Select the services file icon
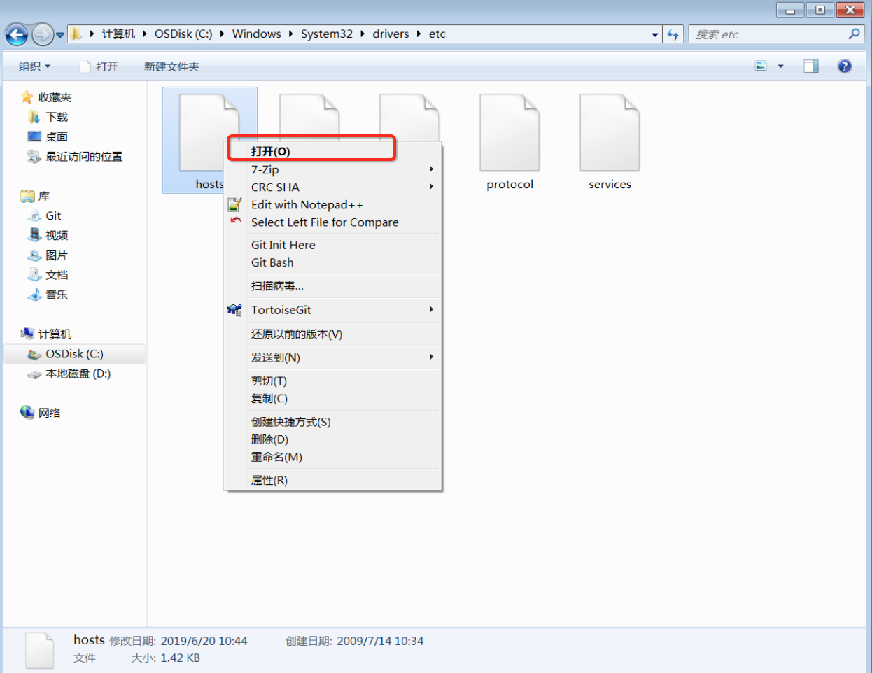The image size is (872, 673). point(610,134)
